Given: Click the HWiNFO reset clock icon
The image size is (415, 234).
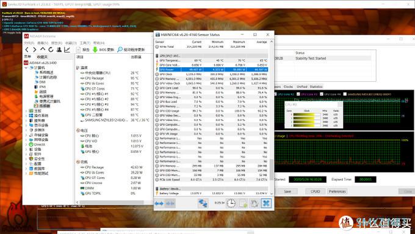Looking at the screenshot, I should [x=231, y=203].
